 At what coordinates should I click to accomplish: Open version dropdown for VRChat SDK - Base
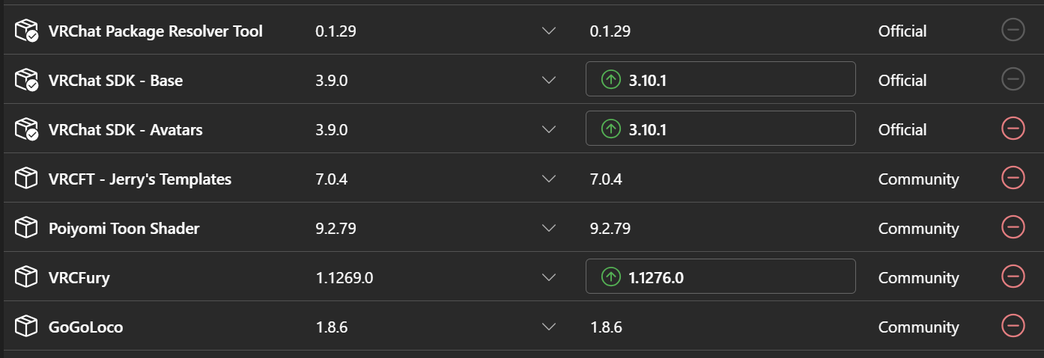[549, 80]
